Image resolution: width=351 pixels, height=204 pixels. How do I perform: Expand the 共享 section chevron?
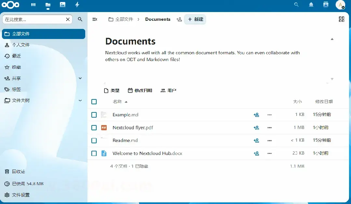[x=80, y=78]
